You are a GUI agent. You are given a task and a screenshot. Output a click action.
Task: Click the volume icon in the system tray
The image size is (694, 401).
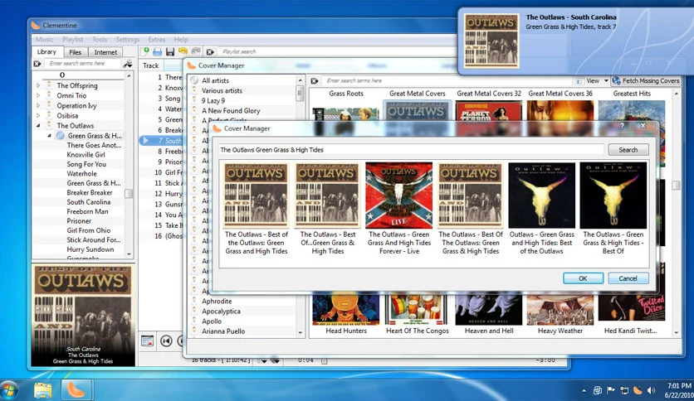[x=651, y=390]
